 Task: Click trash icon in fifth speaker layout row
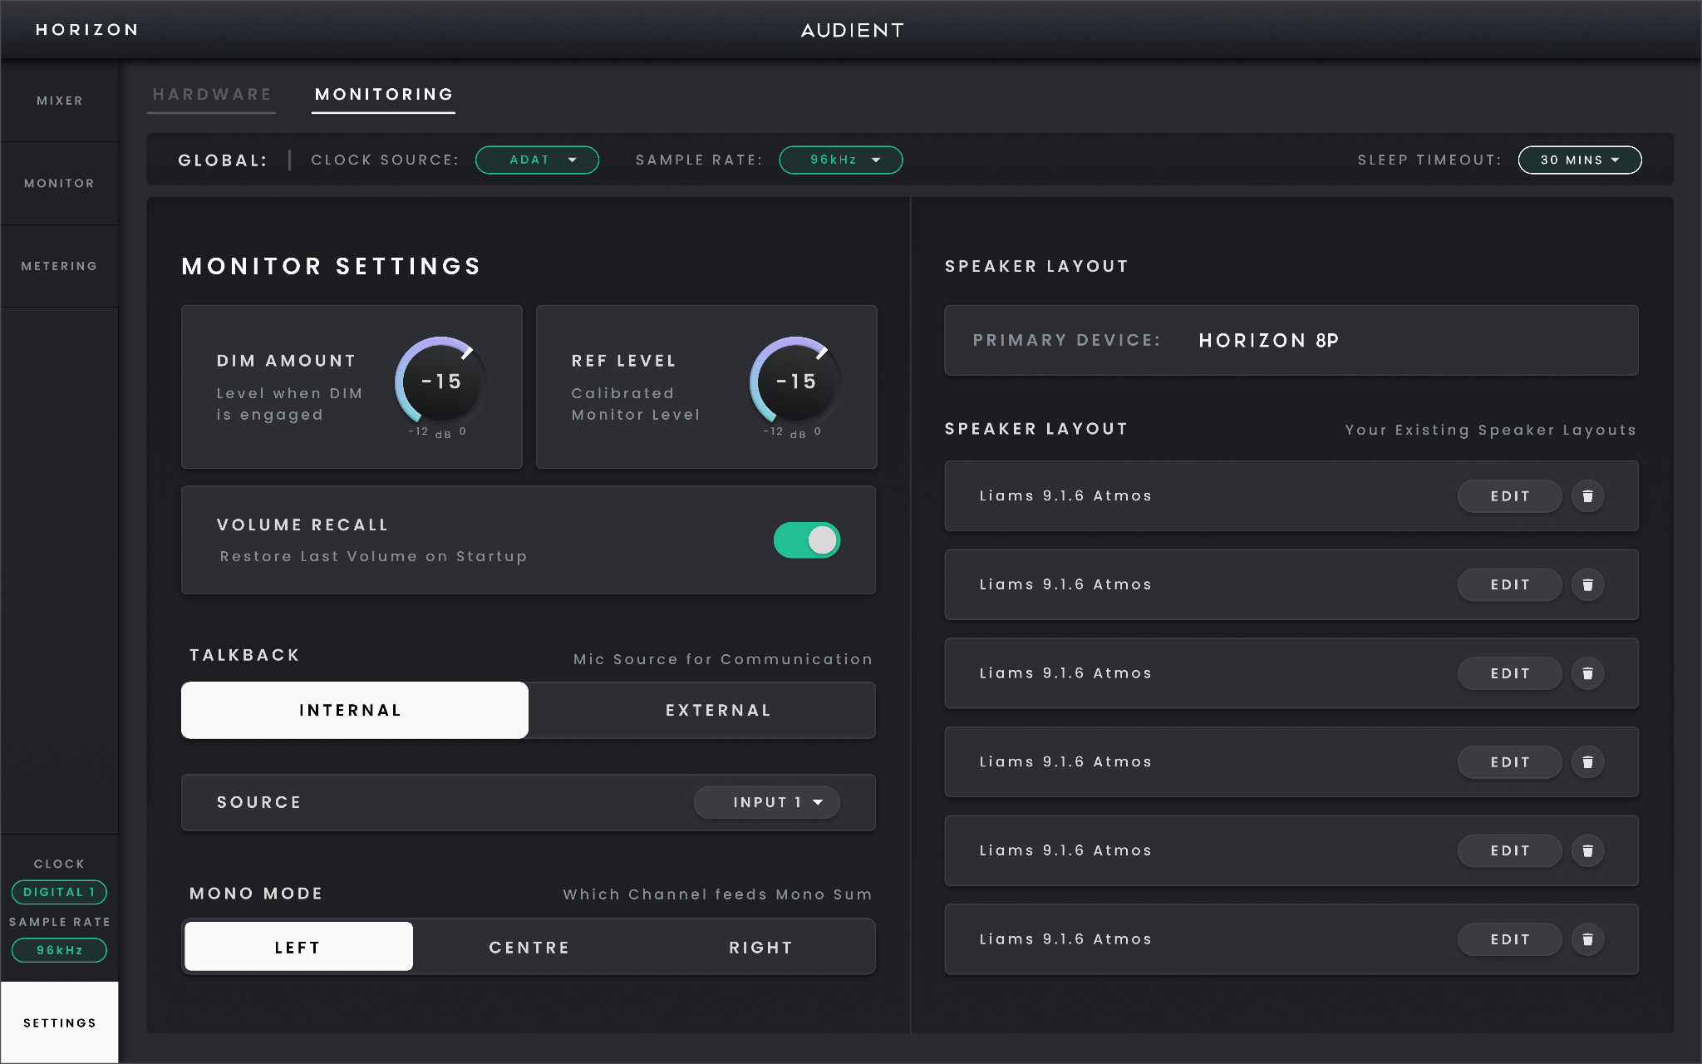[x=1587, y=851]
